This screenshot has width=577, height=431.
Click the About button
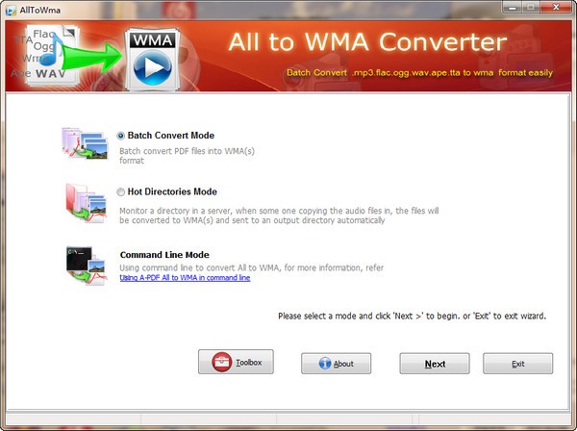point(336,364)
